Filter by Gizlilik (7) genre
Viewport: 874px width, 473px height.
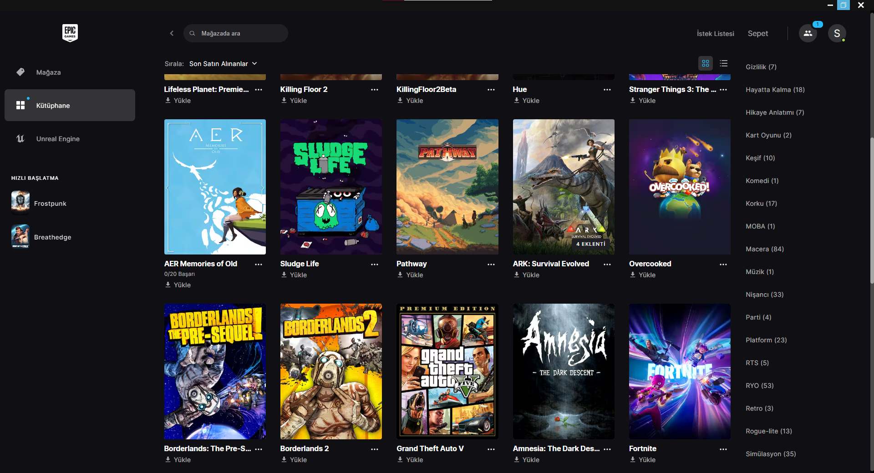(761, 67)
